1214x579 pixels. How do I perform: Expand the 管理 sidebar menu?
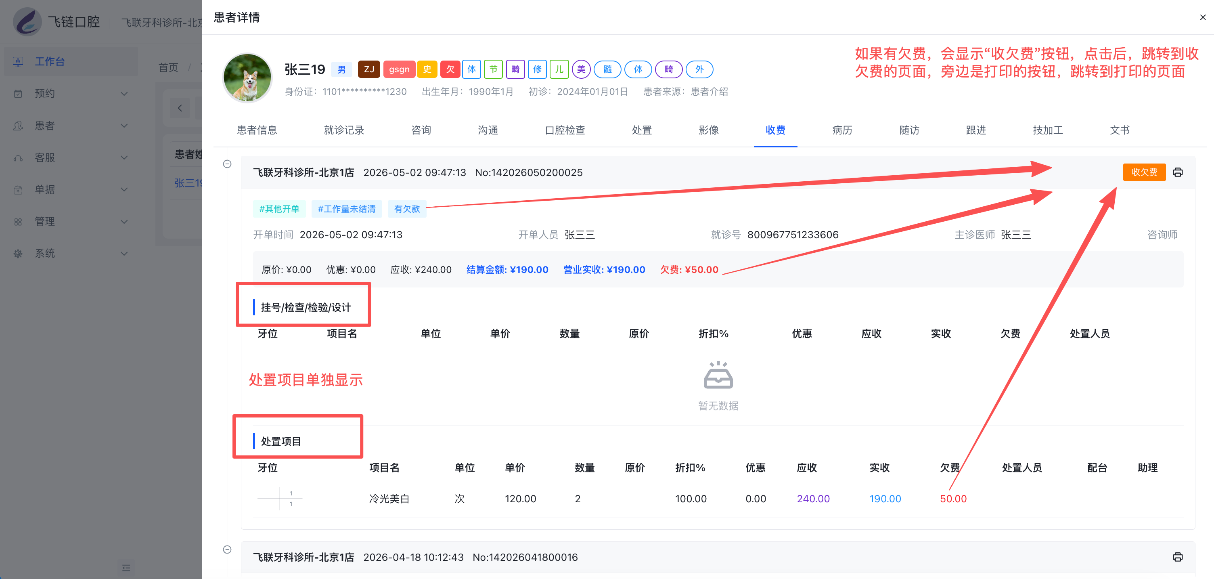pos(71,222)
